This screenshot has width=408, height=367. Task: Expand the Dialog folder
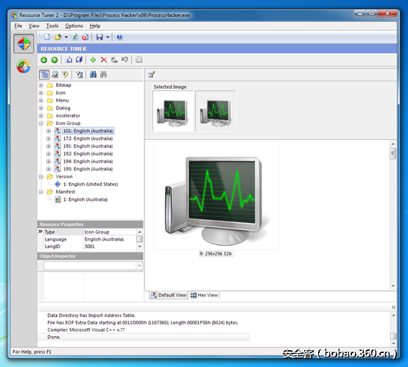coord(41,108)
